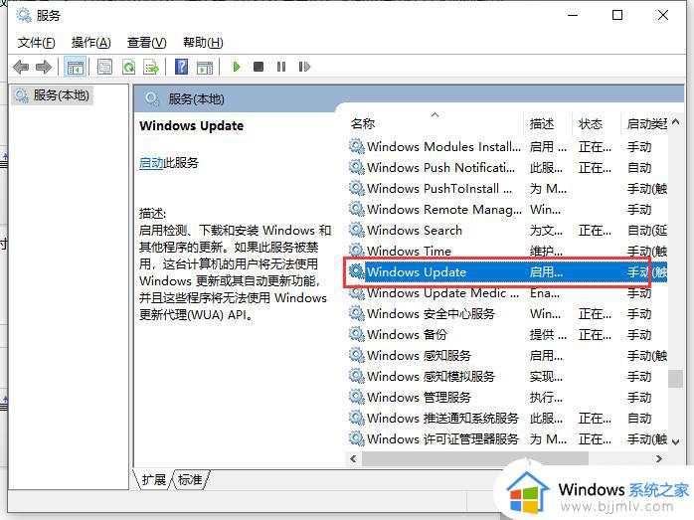Click the 启动 link to start service
Image resolution: width=694 pixels, height=520 pixels.
(151, 163)
